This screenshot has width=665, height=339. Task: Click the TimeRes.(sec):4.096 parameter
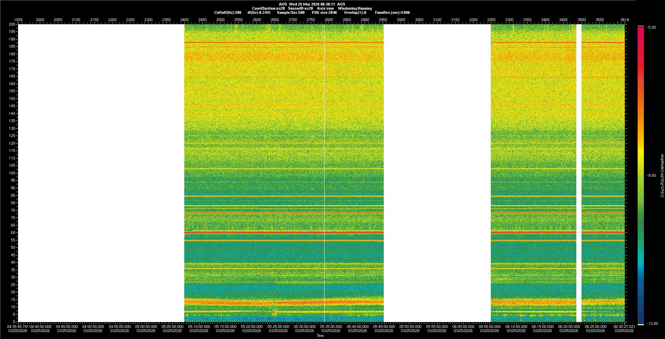[x=392, y=12]
